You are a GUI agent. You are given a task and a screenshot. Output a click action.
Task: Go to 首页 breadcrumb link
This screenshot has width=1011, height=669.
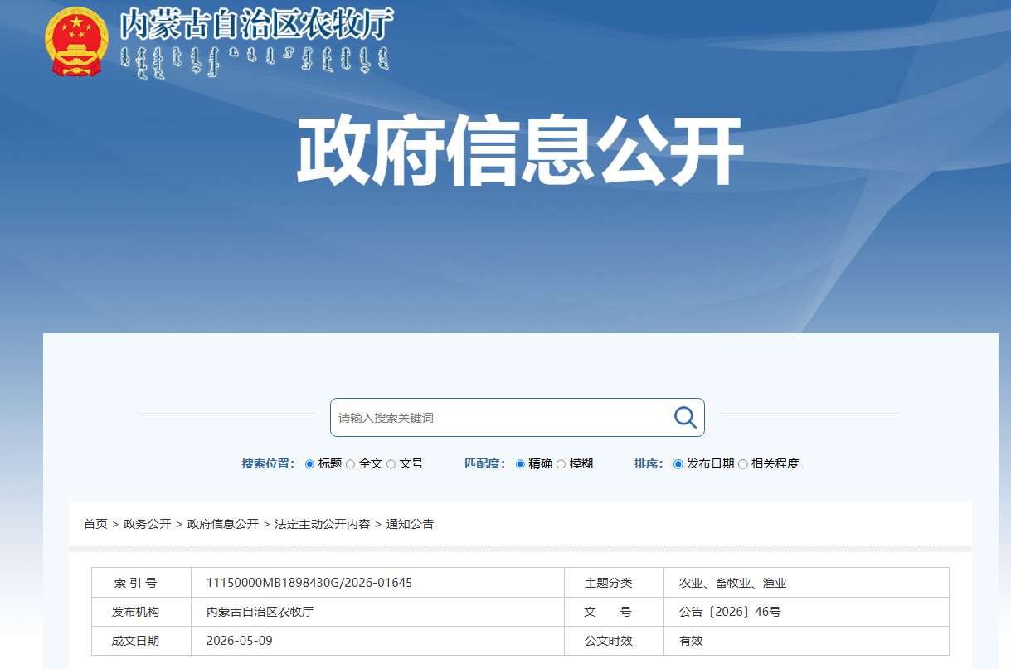point(95,524)
